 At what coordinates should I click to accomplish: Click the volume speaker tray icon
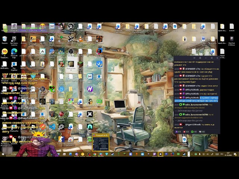click(x=208, y=154)
